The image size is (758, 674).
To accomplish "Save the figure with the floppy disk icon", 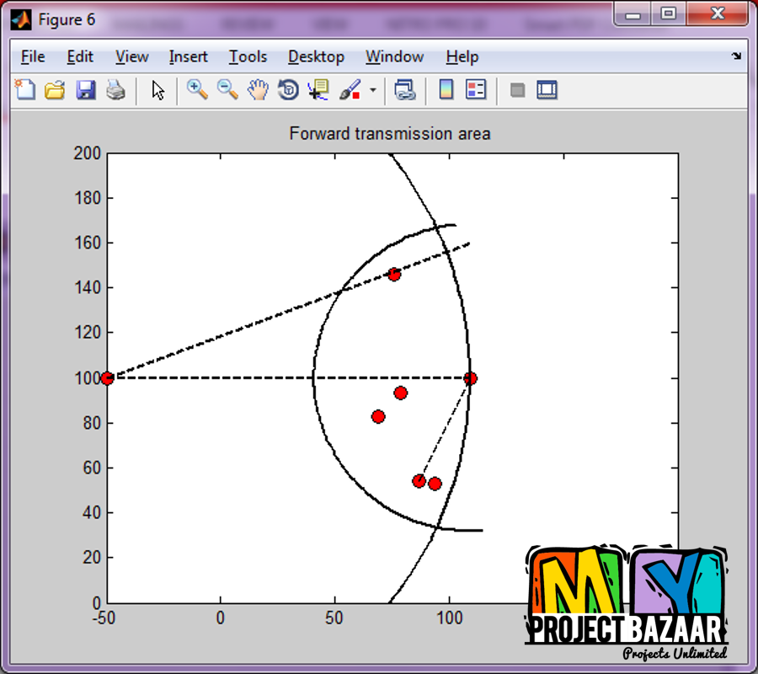I will (x=85, y=90).
